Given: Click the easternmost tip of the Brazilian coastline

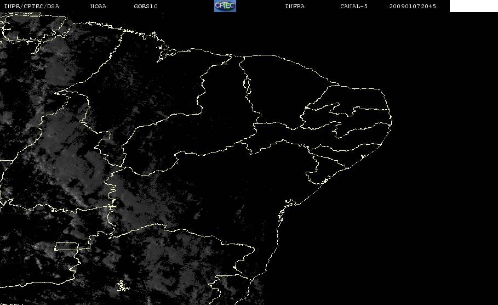Looking at the screenshot, I should coord(391,121).
